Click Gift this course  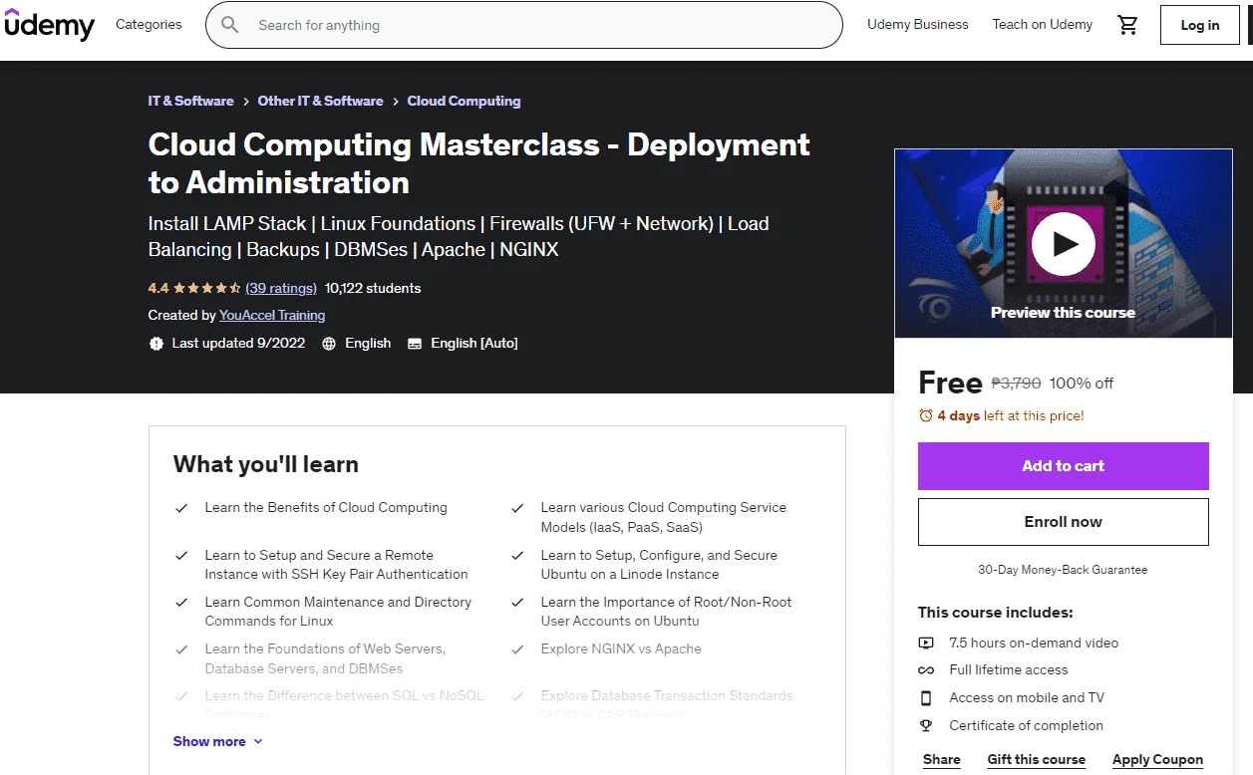pyautogui.click(x=1036, y=759)
